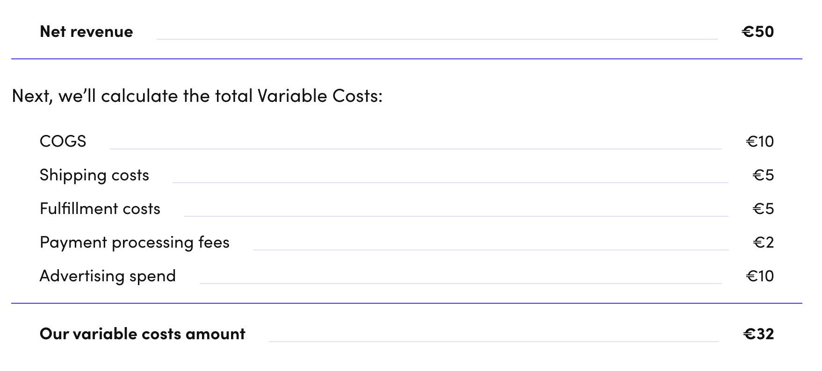Select the €5 Fulfillment costs amount
The height and width of the screenshot is (371, 822).
763,209
